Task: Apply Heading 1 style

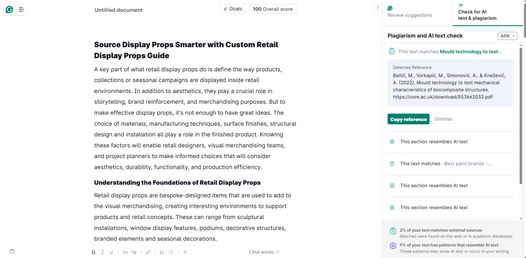Action: click(125, 252)
